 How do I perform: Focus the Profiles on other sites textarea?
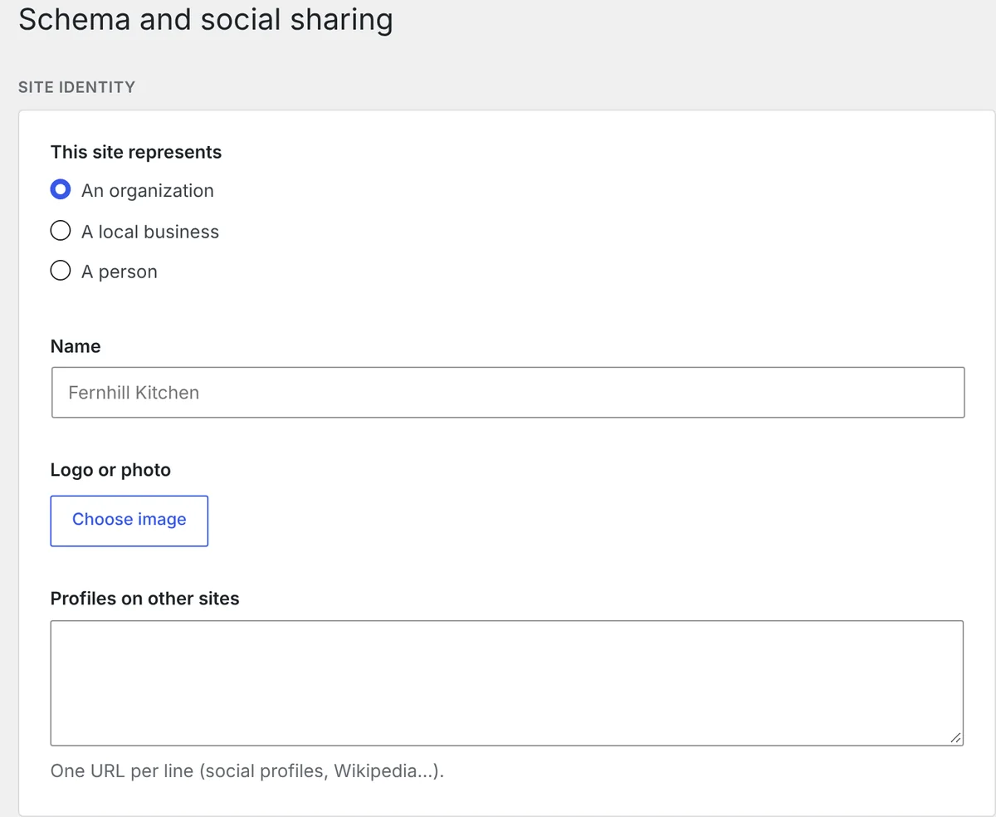point(507,682)
